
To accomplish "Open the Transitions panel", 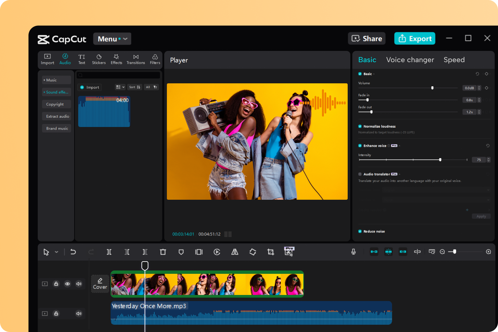I will (136, 59).
